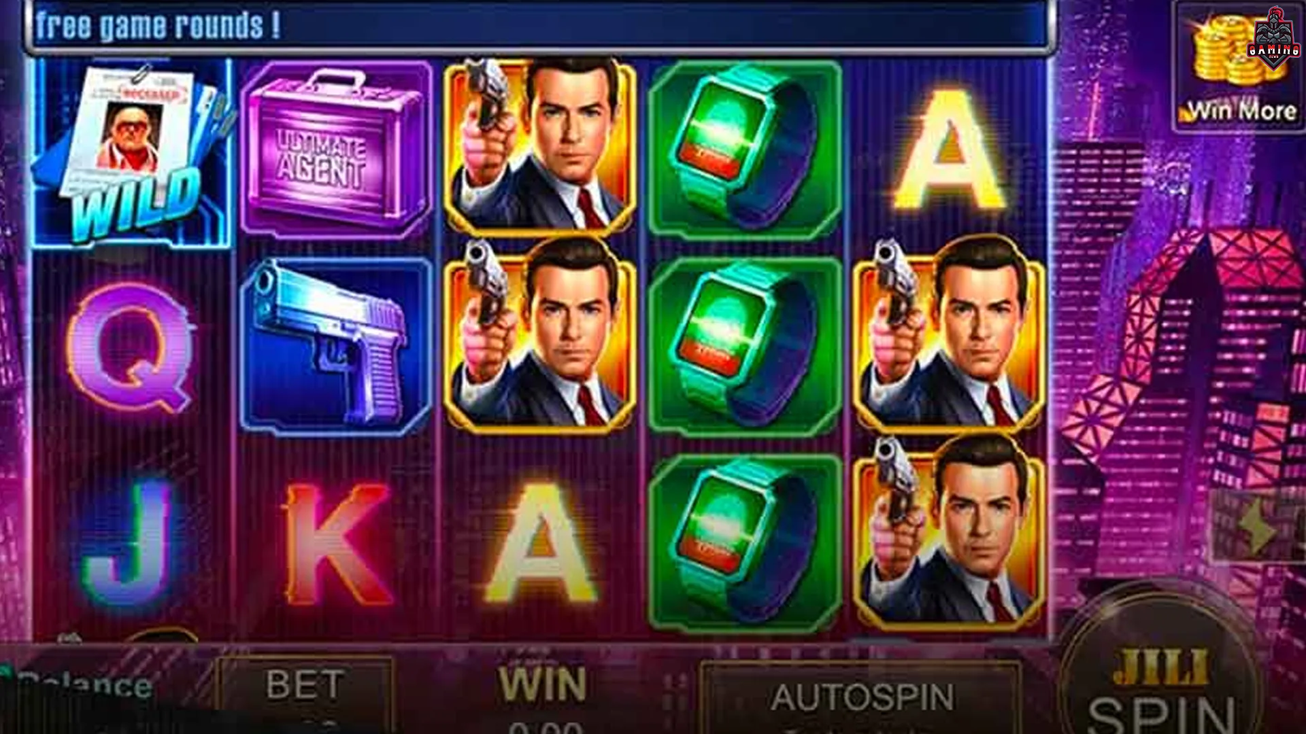Click the red K card symbol

[336, 544]
